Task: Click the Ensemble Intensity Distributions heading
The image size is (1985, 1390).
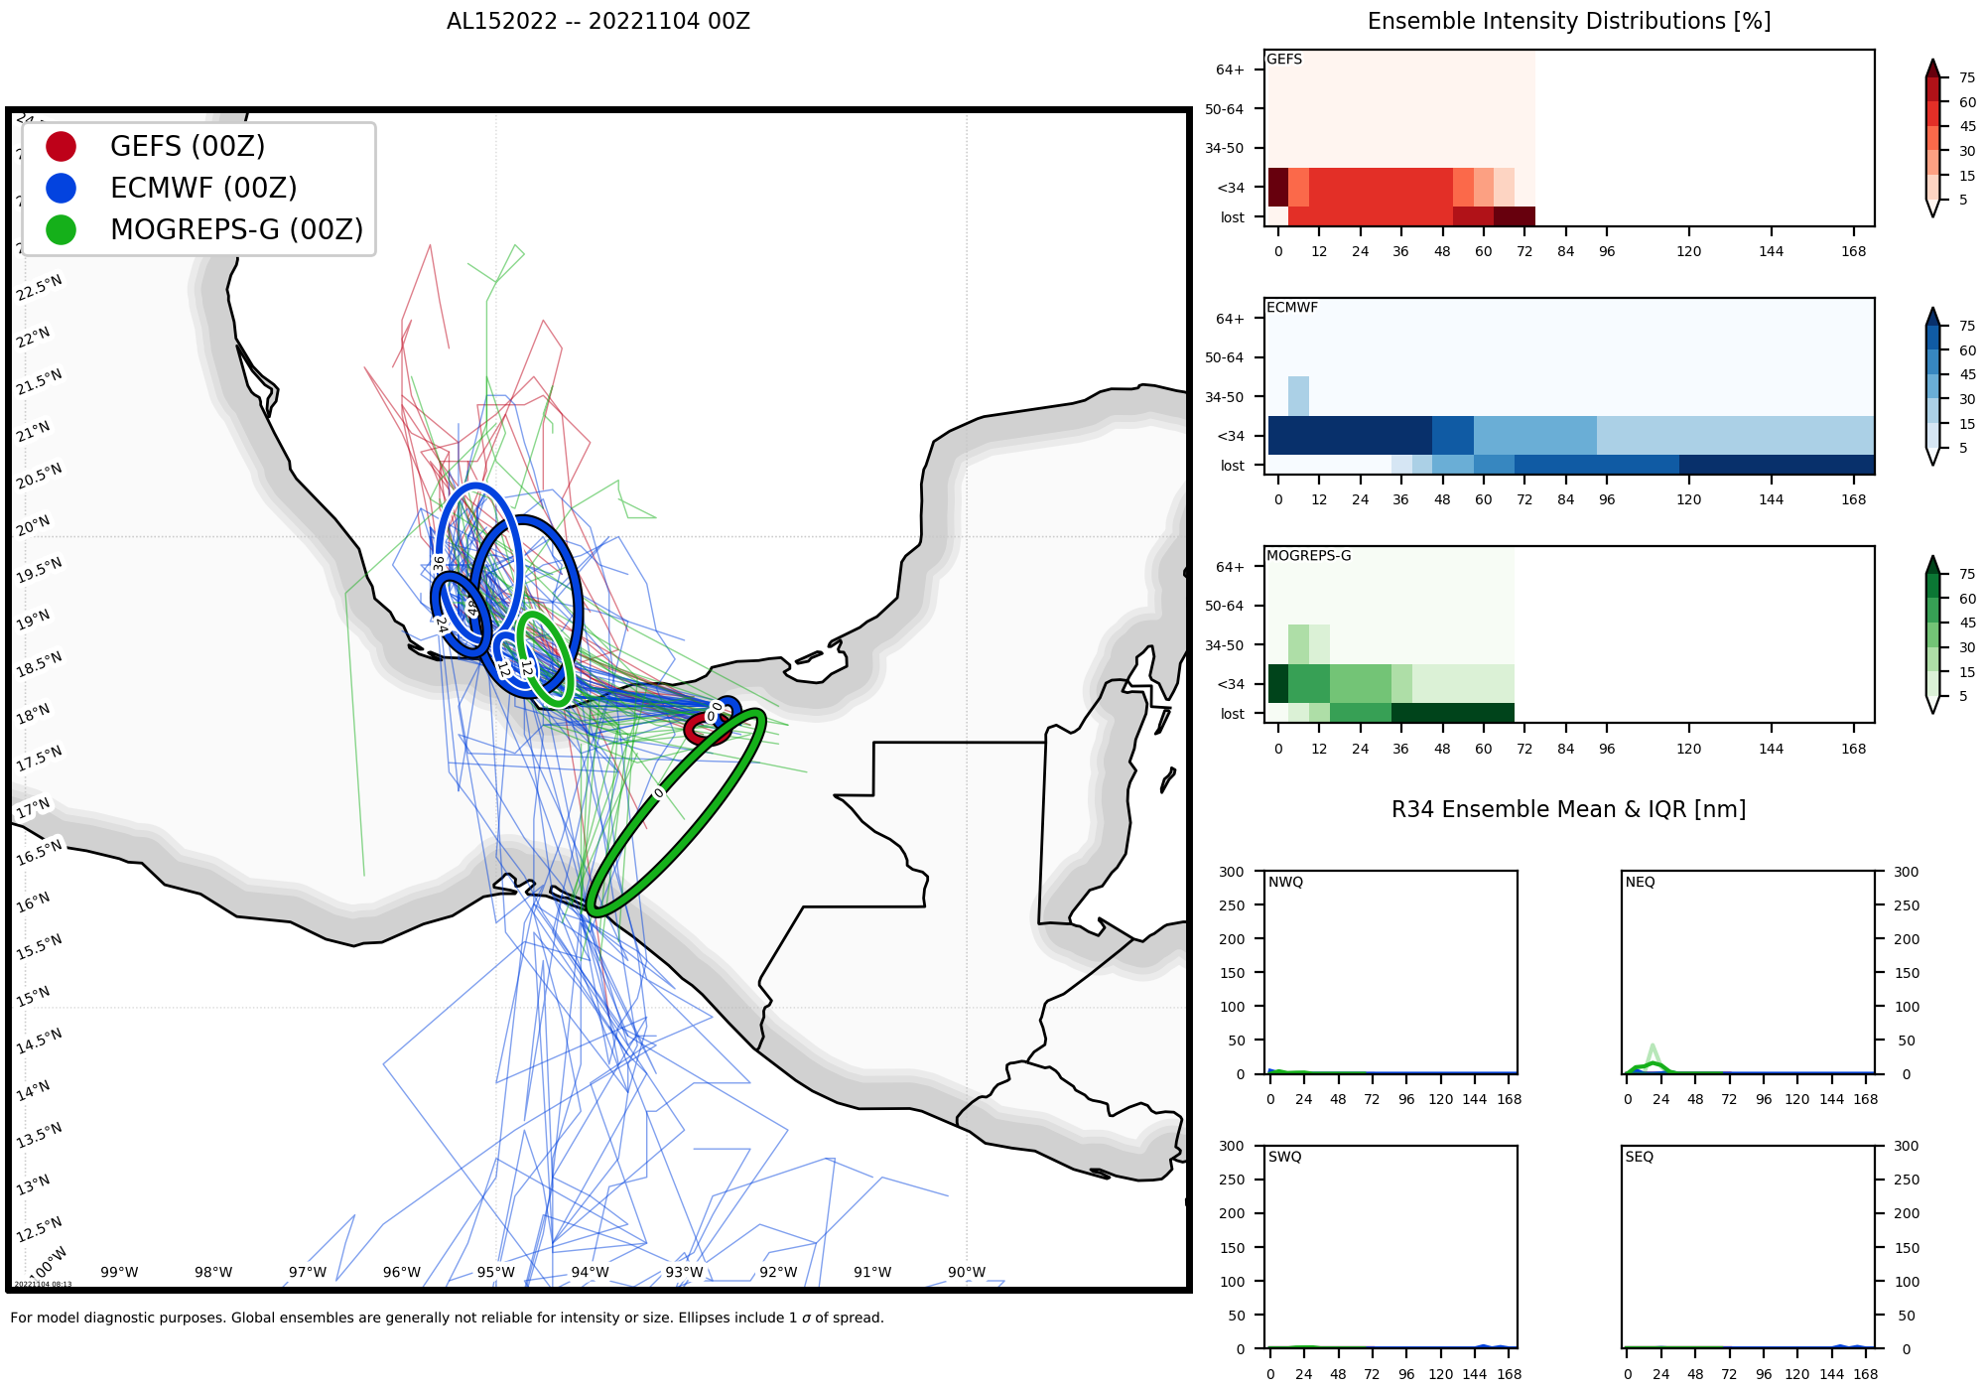Action: point(1568,22)
